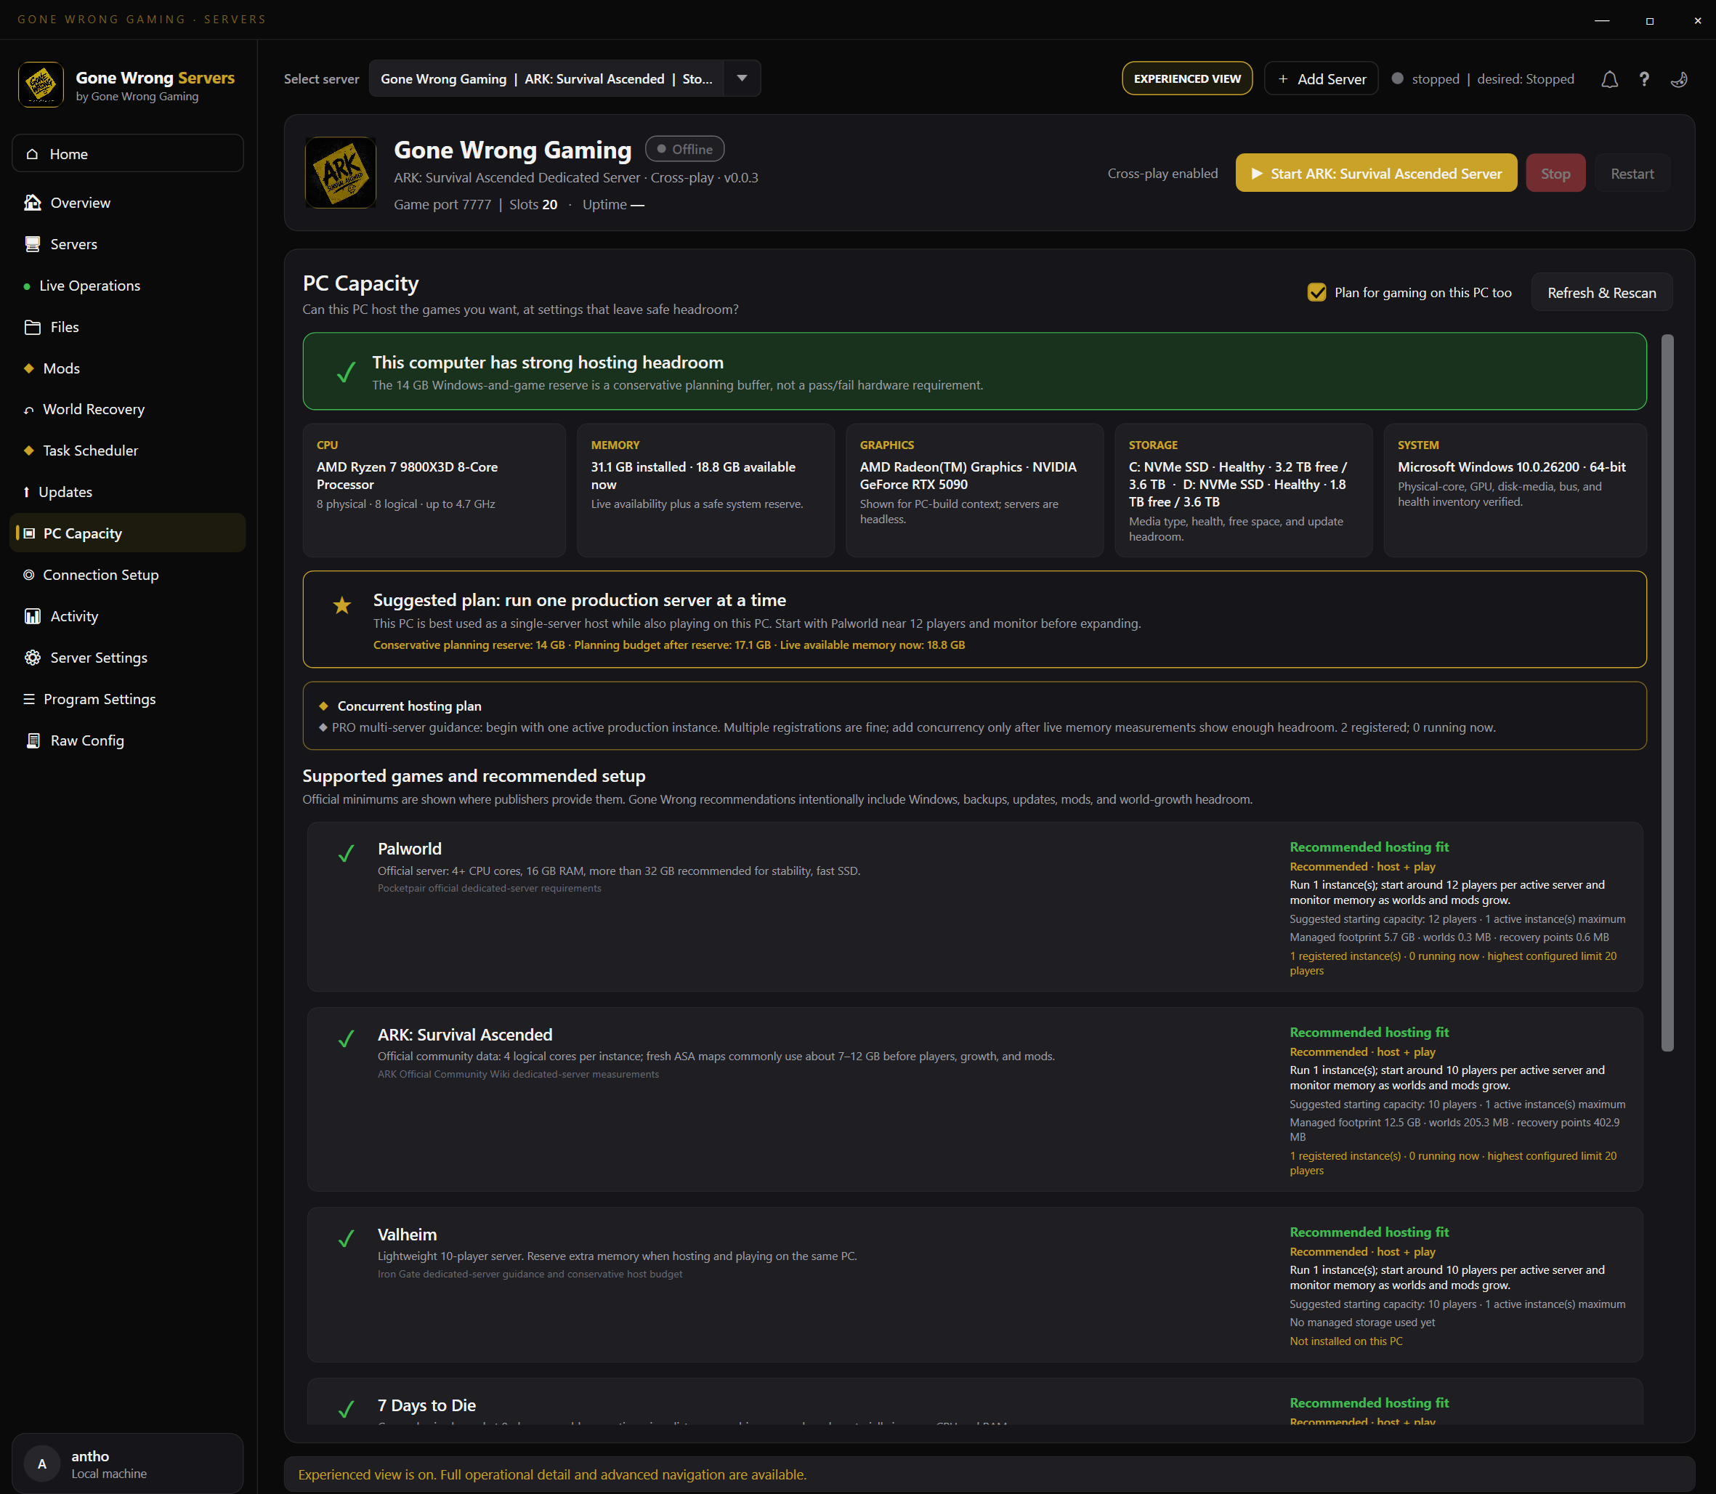Click the Files folder icon
Viewport: 1716px width, 1494px height.
point(33,327)
